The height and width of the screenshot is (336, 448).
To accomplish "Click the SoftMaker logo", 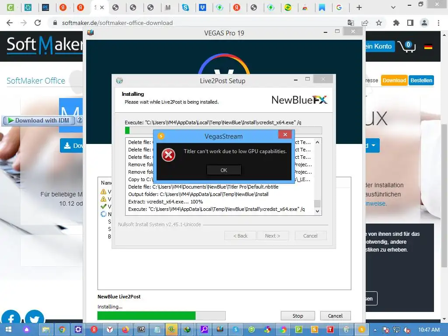I will [45, 45].
